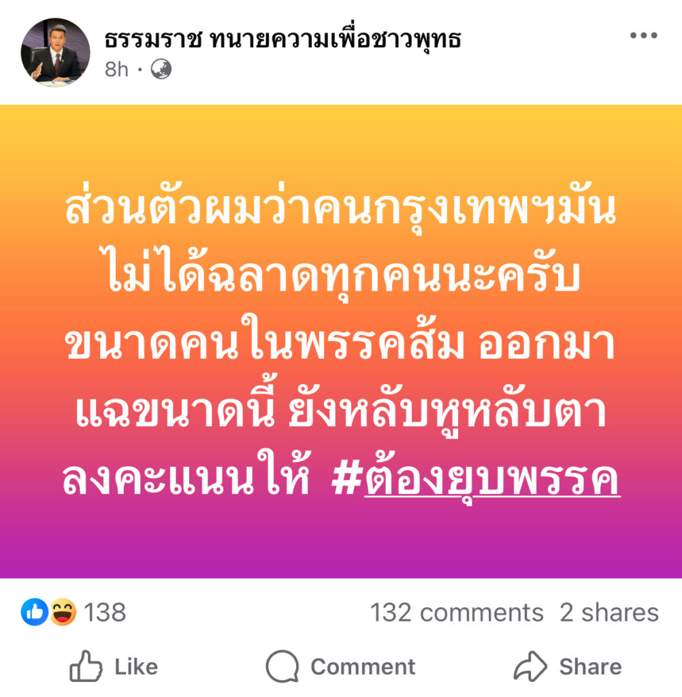Open the ธรรมราช ทนายความเพื่อชาวพุทธ page name
The width and height of the screenshot is (682, 697).
pyautogui.click(x=282, y=39)
